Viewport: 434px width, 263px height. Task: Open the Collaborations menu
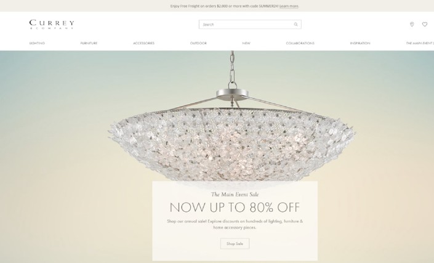[x=300, y=43]
